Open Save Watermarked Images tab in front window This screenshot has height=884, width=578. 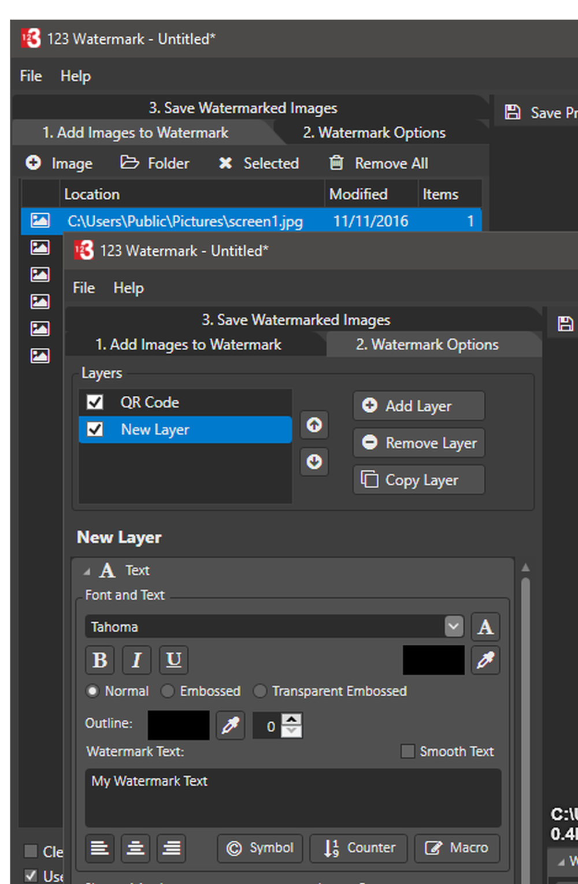pyautogui.click(x=296, y=320)
